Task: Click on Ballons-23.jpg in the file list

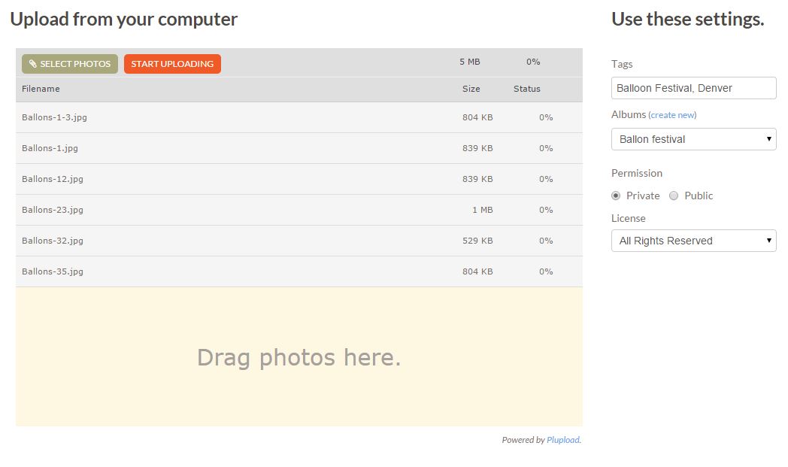Action: click(x=53, y=210)
